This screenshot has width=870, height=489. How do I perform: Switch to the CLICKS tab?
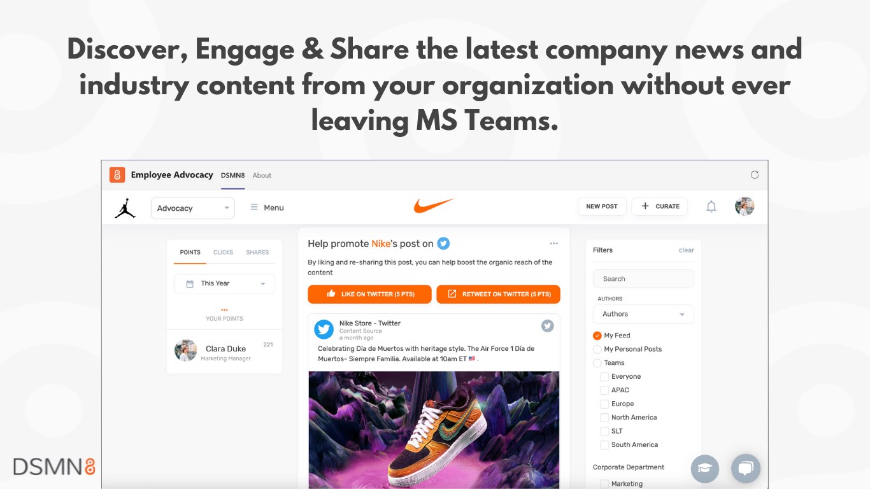tap(223, 252)
